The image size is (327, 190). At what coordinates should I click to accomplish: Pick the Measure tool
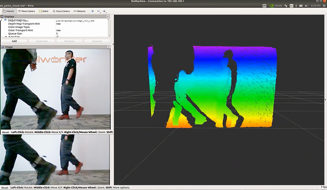point(80,11)
